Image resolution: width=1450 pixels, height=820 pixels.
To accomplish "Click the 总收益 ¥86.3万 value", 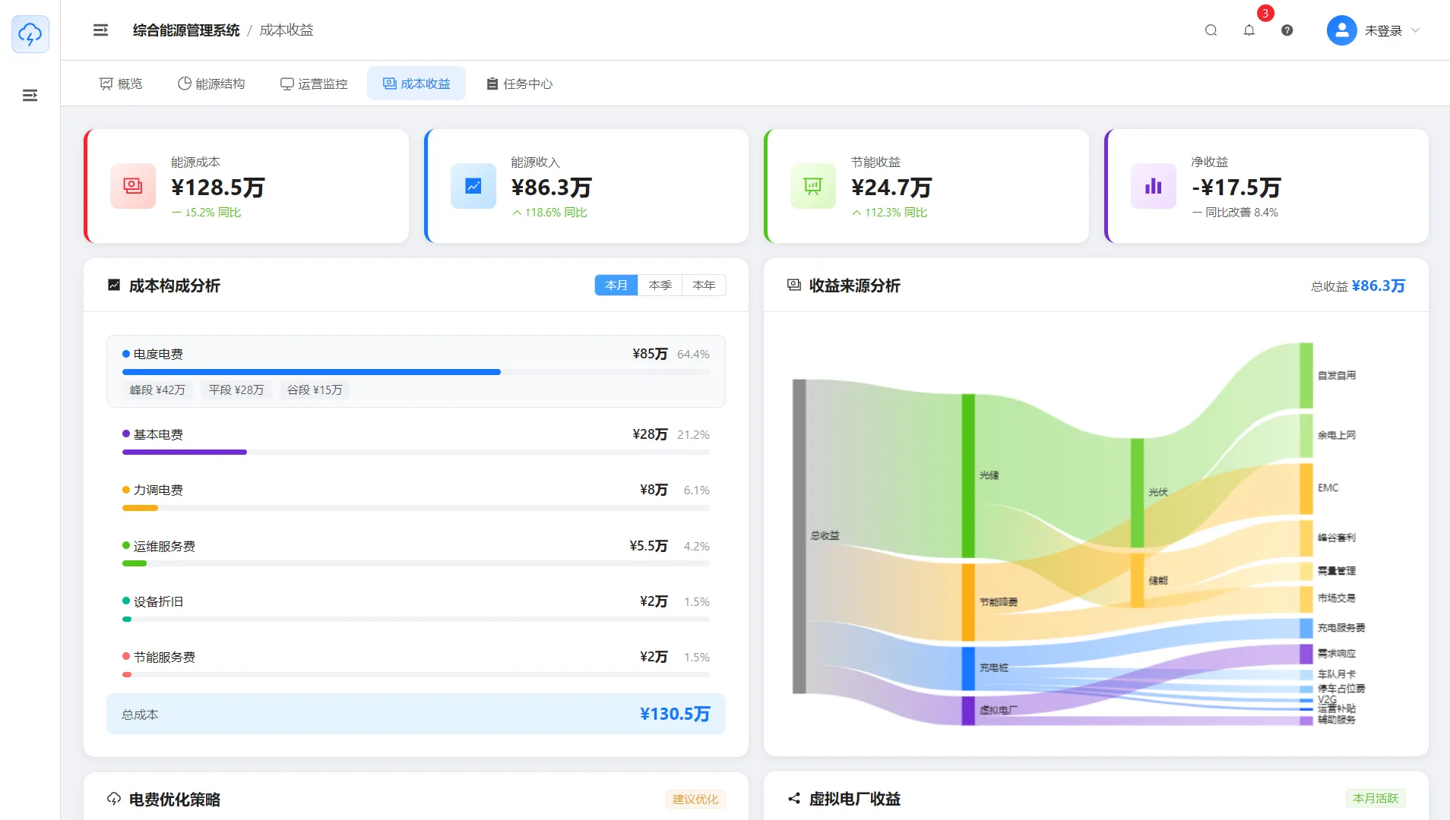I will click(x=1379, y=285).
